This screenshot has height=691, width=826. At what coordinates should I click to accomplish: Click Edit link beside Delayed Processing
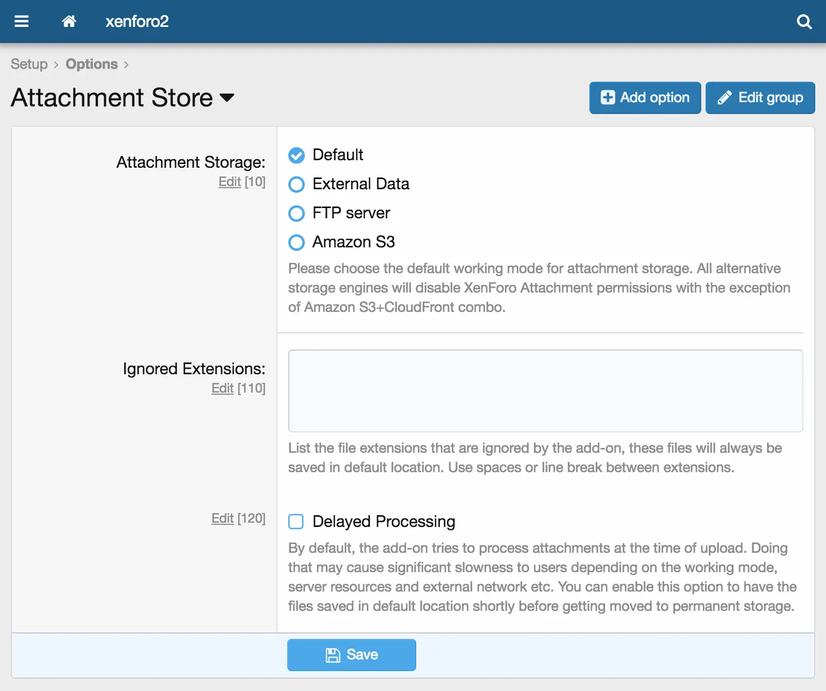[223, 518]
